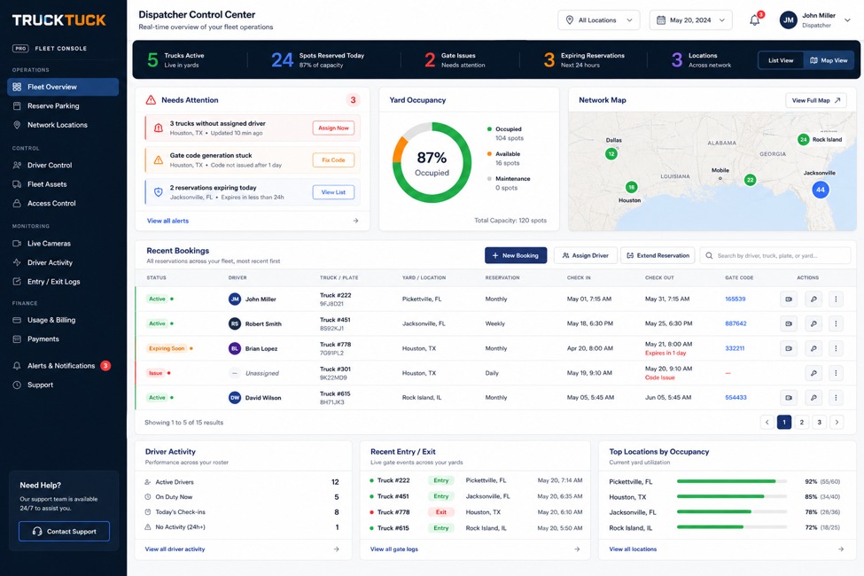Viewport: 864px width, 576px height.
Task: Click Pickettville occupancy progress bar
Action: [x=732, y=481]
